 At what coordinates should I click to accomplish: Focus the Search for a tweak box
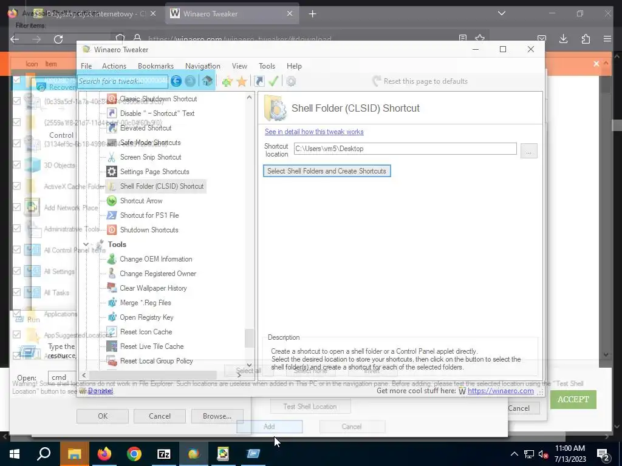coord(123,81)
